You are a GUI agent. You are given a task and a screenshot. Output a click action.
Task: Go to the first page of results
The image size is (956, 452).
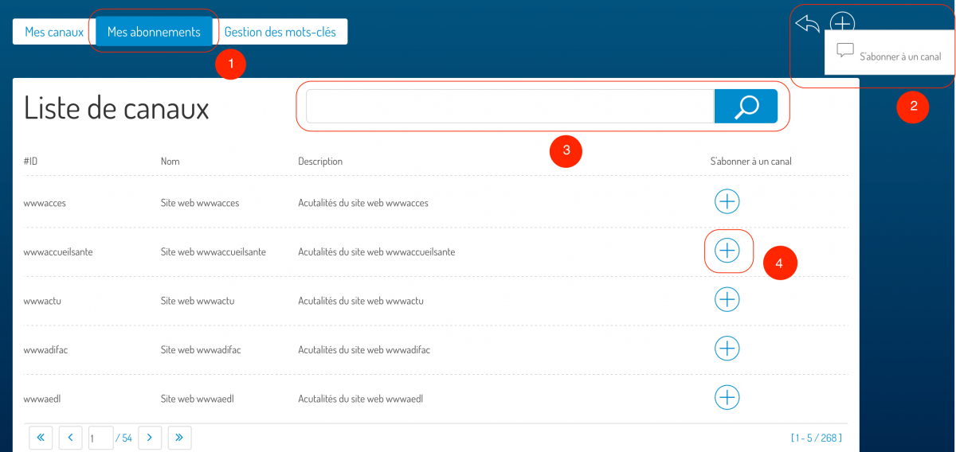41,437
